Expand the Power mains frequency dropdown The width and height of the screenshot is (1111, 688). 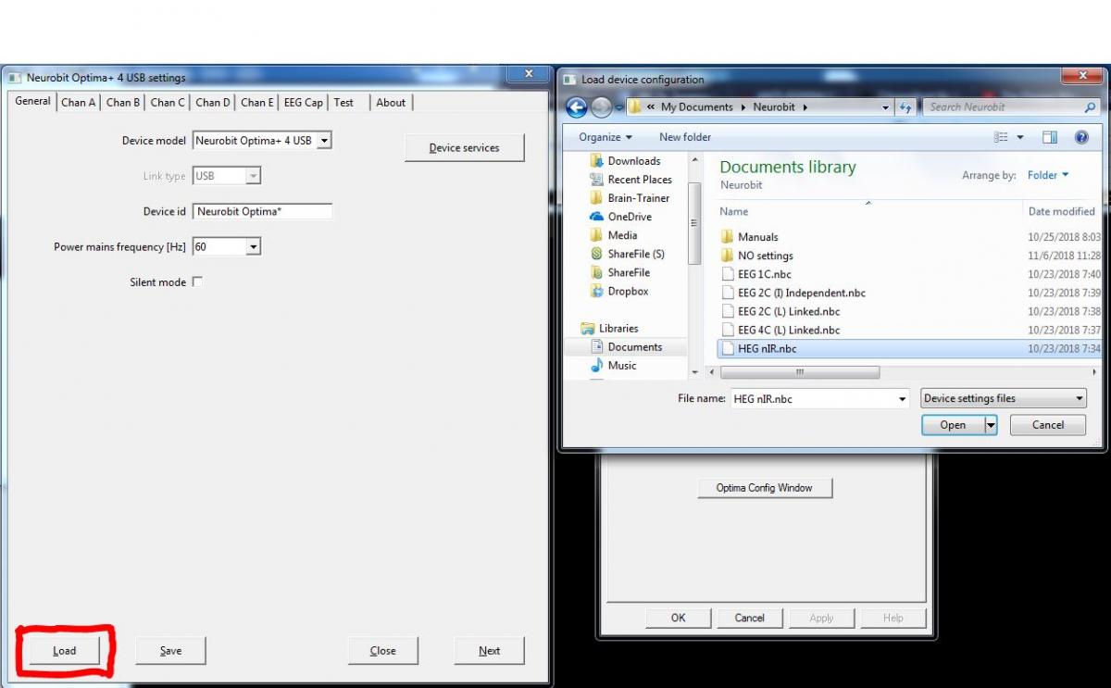click(x=254, y=247)
